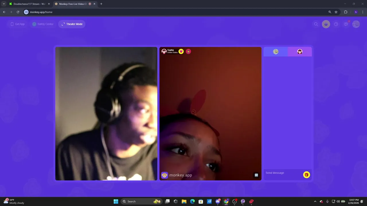Viewport: 367px width, 206px height.
Task: Launch Microsoft Edge from taskbar
Action: tap(192, 201)
